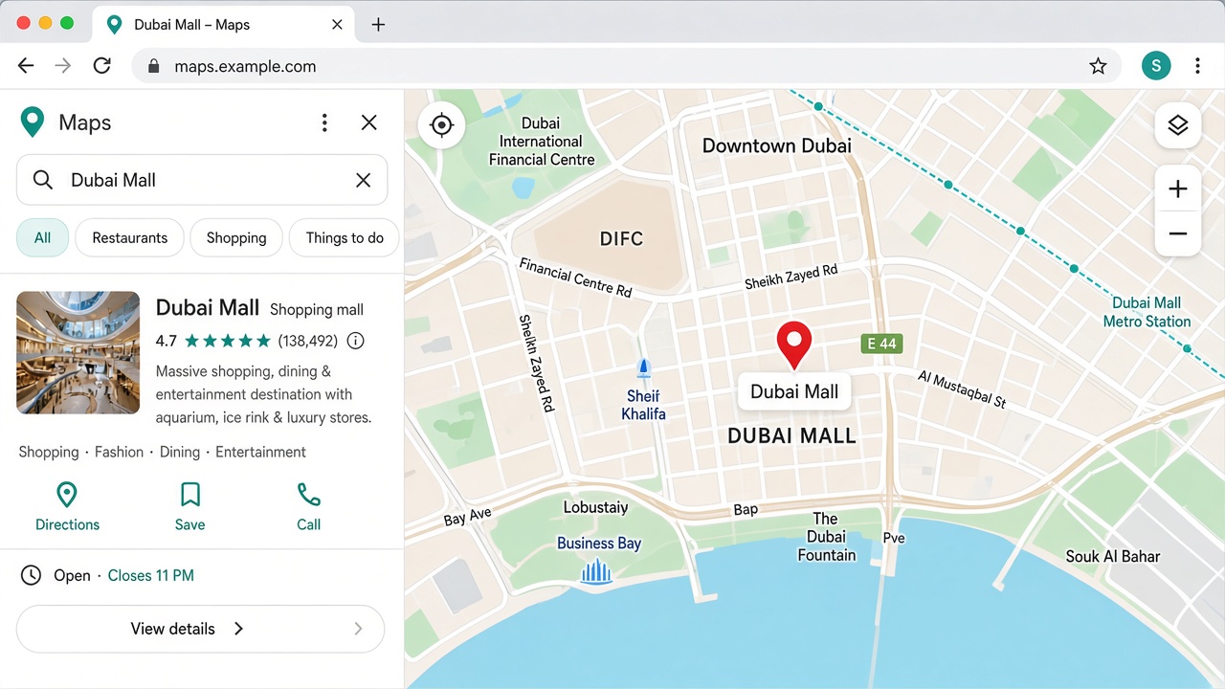This screenshot has width=1225, height=689.
Task: Open the browser three-dot menu
Action: [1197, 66]
